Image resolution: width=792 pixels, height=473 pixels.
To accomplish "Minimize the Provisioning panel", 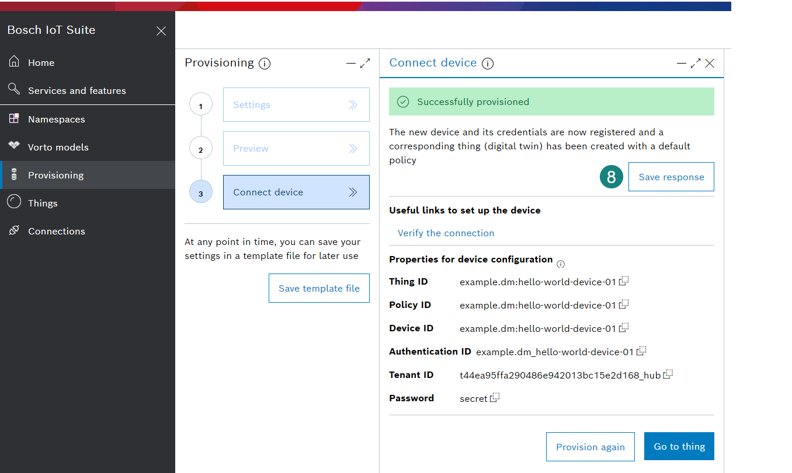I will pyautogui.click(x=351, y=63).
